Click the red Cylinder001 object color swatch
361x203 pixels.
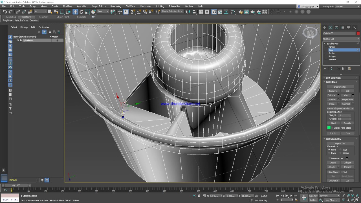point(358,33)
